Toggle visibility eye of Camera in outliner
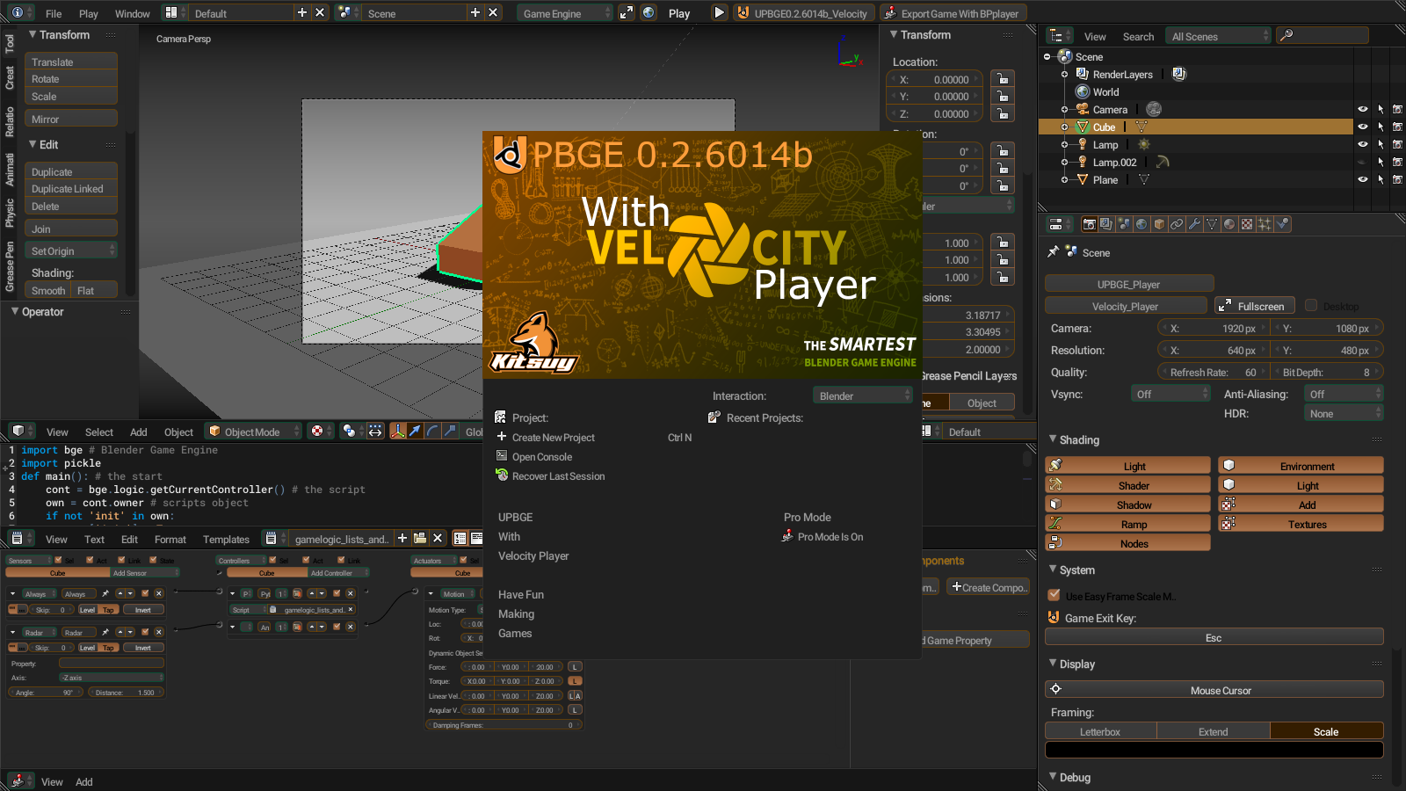Screen dimensions: 1406x791 tap(1362, 109)
